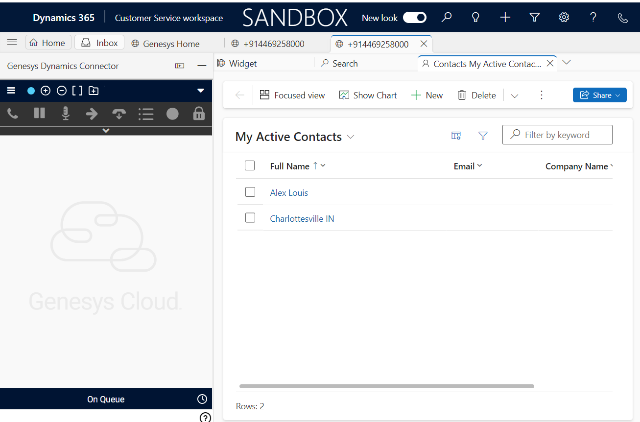Select the header checkbox above contact rows
This screenshot has height=422, width=640.
tap(250, 165)
